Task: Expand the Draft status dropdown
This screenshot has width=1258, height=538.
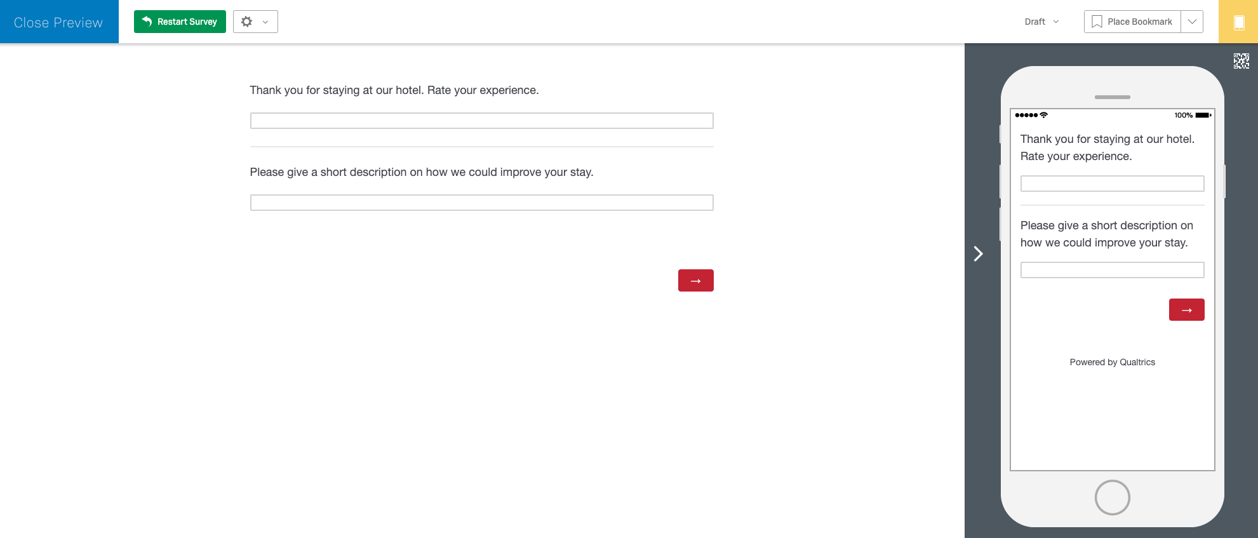Action: point(1041,22)
